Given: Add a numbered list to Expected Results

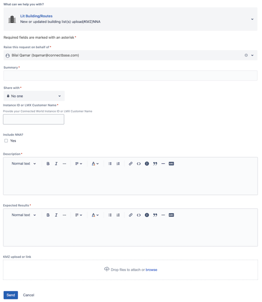Looking at the screenshot, I should pyautogui.click(x=118, y=215).
